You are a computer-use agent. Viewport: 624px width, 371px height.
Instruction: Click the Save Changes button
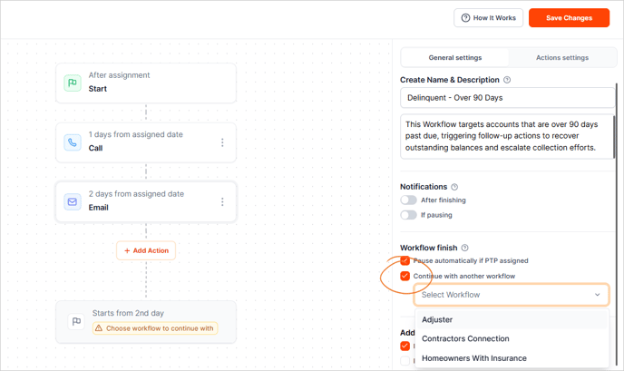(569, 18)
